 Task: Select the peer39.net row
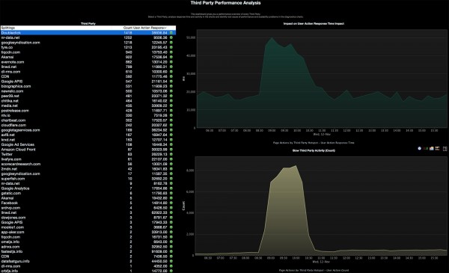(88, 96)
